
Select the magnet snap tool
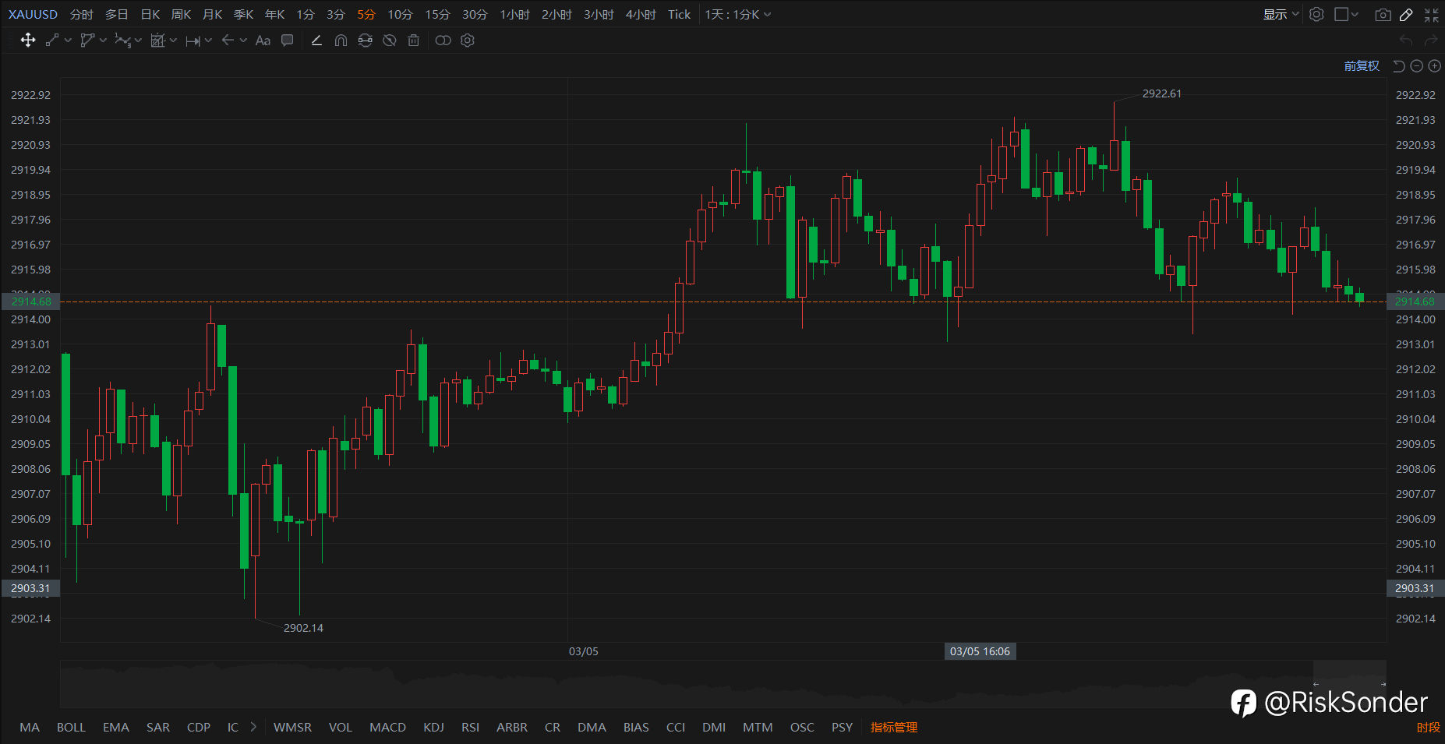[x=341, y=41]
